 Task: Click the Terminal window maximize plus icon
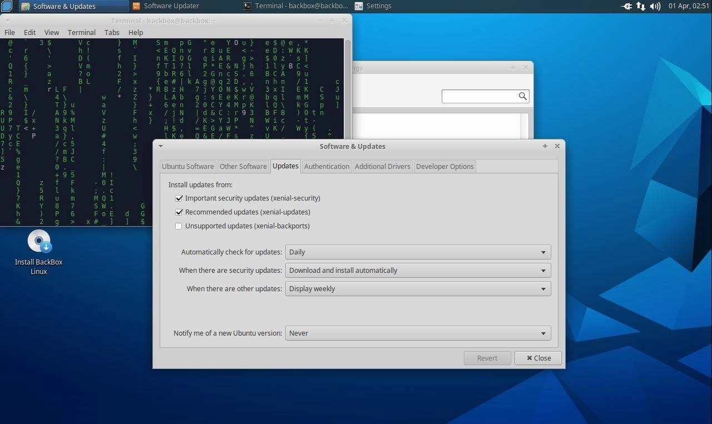tap(332, 21)
